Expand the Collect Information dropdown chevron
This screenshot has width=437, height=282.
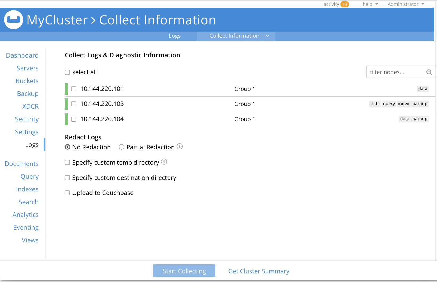point(267,36)
